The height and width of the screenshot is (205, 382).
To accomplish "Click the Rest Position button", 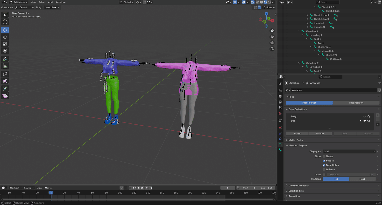I will 356,103.
